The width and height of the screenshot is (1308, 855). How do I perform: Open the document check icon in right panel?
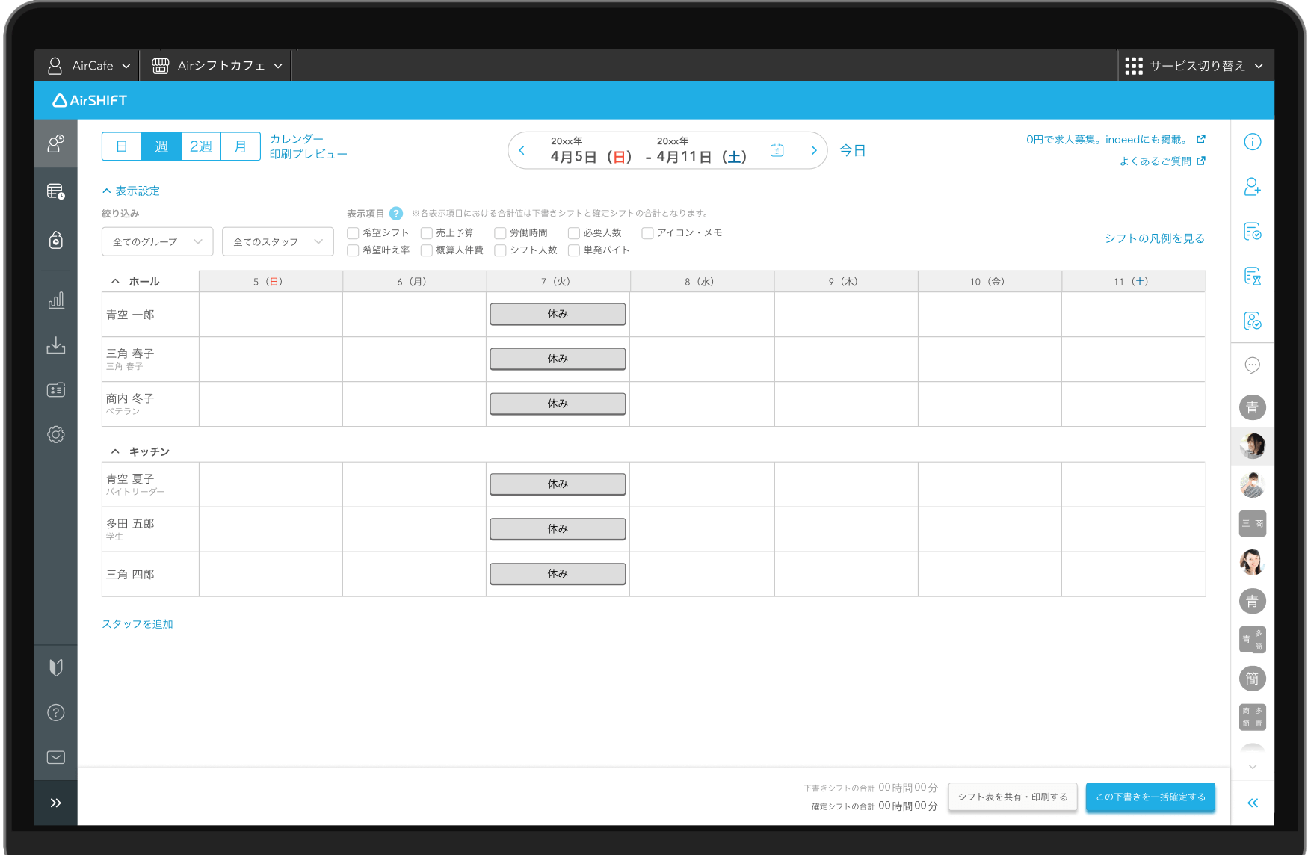(1253, 232)
